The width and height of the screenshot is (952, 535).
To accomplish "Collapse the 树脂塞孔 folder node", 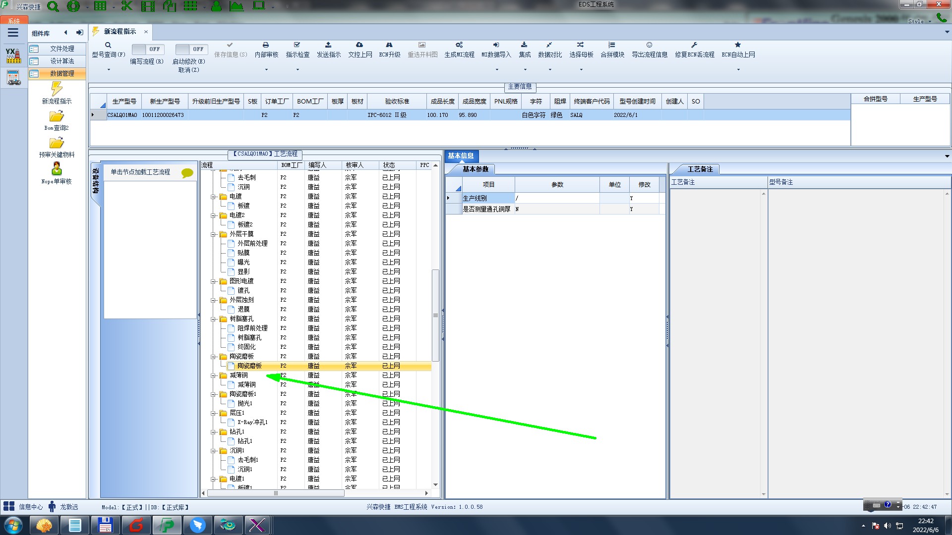I will point(214,319).
